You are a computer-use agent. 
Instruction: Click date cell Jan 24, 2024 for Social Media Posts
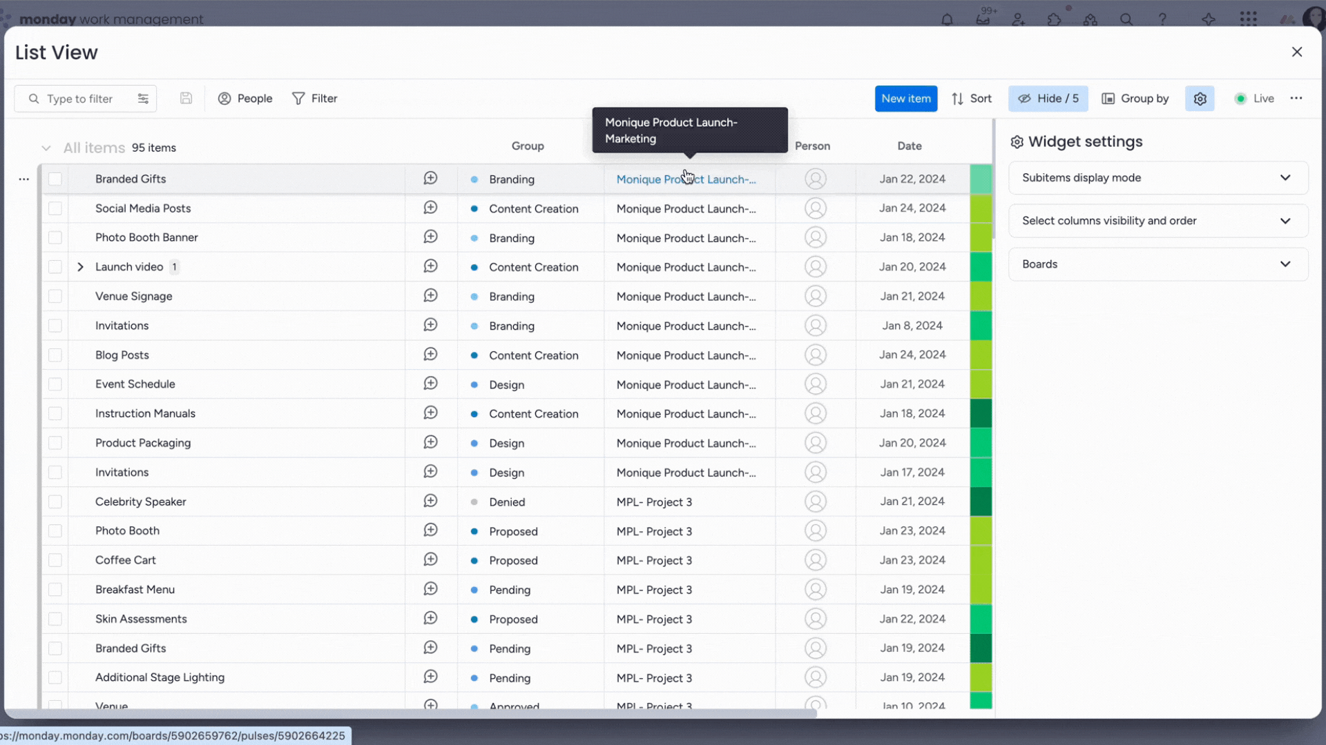(x=912, y=208)
